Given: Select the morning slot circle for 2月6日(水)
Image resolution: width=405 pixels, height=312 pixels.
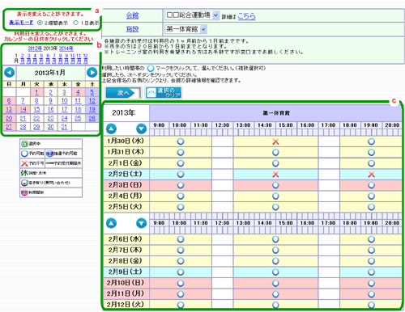Looking at the screenshot, I should (x=181, y=239).
